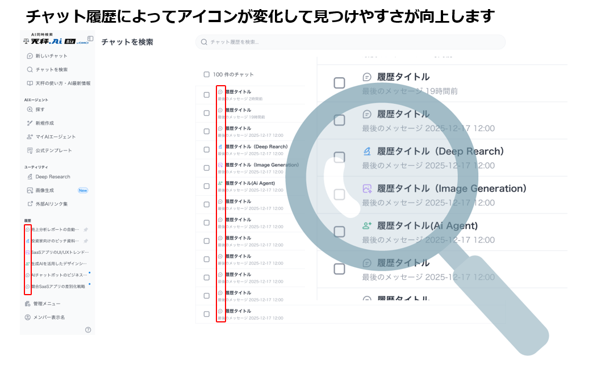Check the magnified checkbox beside the 19時間前 entry
The width and height of the screenshot is (601, 365).
click(x=339, y=83)
